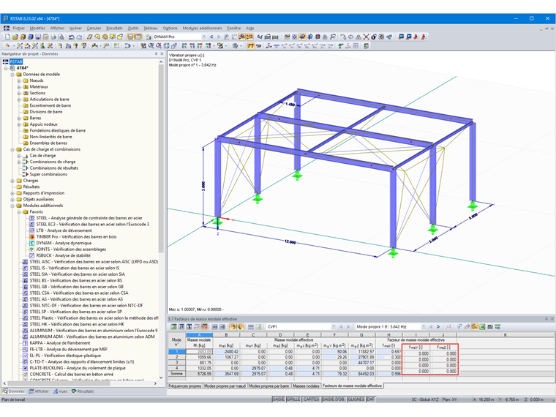
Task: Expand the Charges tree node
Action: click(12, 181)
